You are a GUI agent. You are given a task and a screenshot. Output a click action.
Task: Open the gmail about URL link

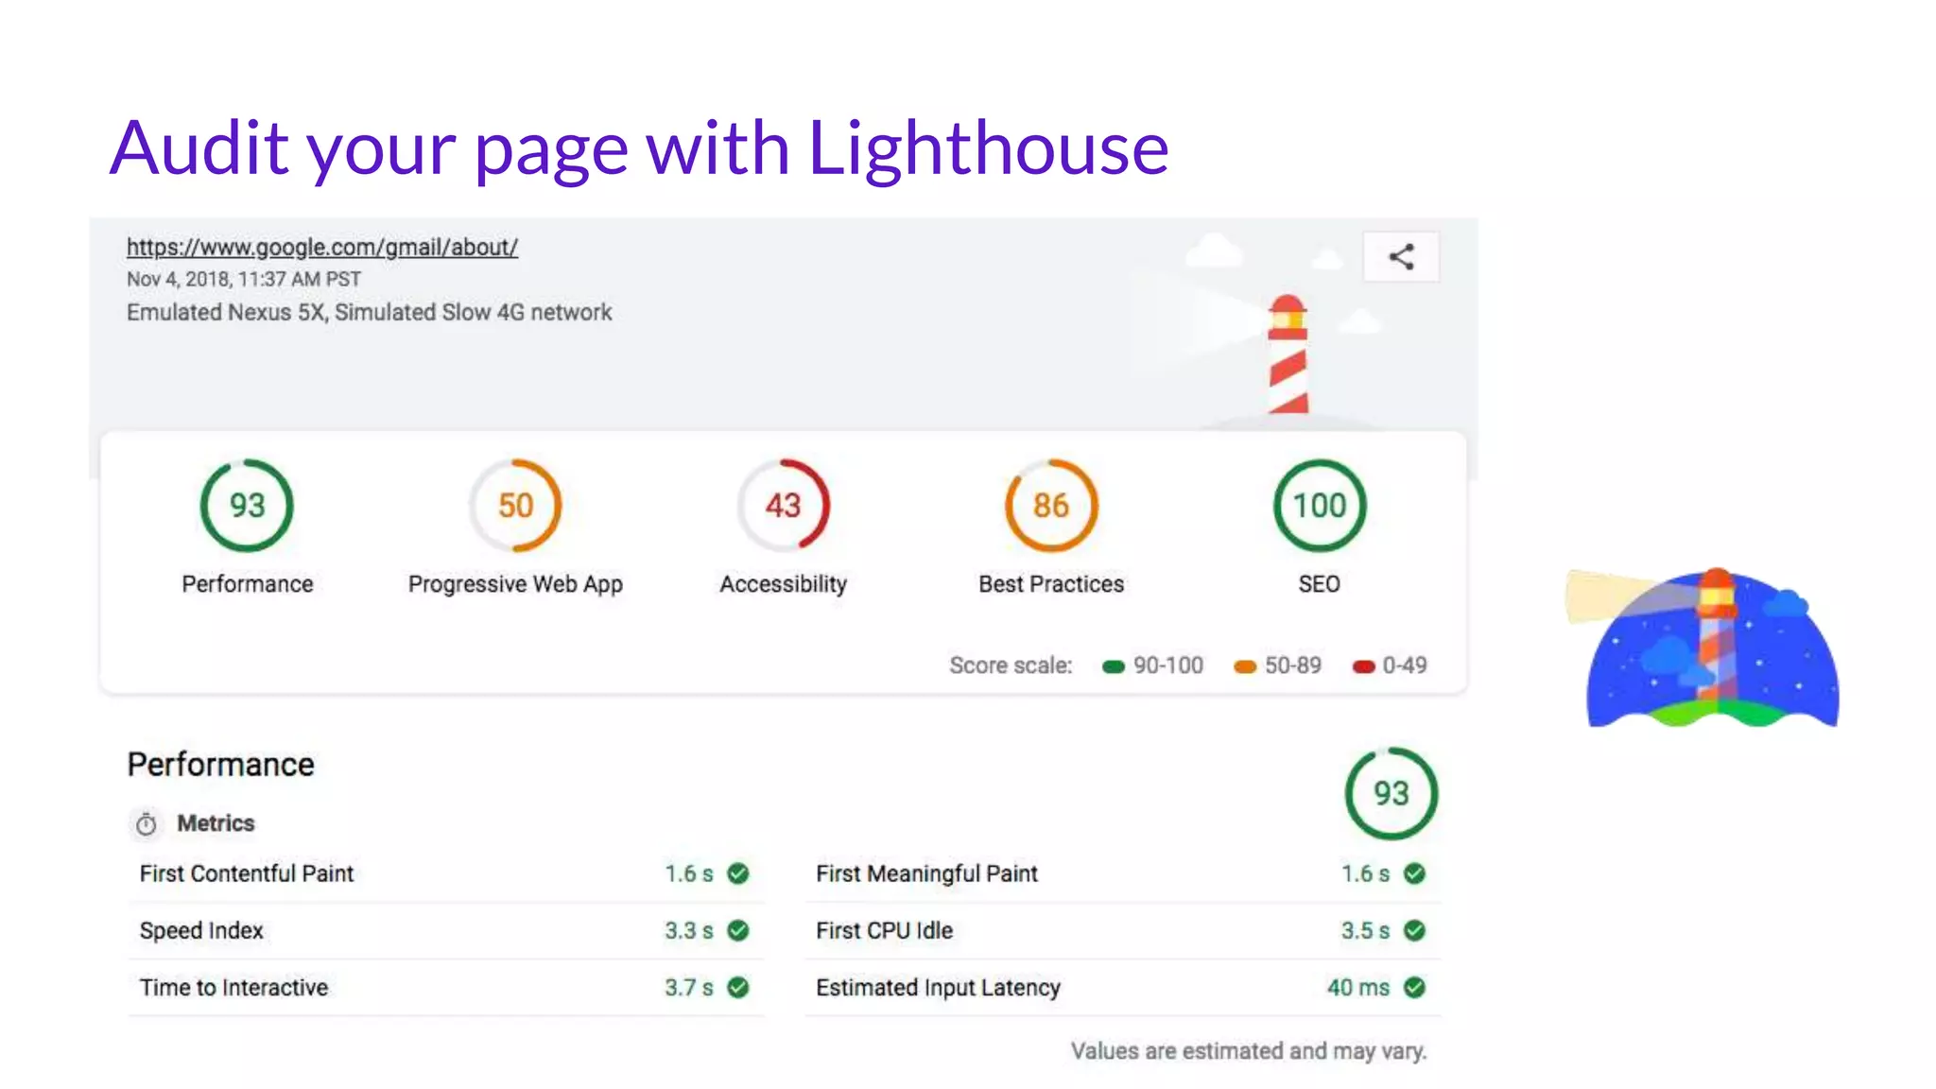pyautogui.click(x=322, y=248)
